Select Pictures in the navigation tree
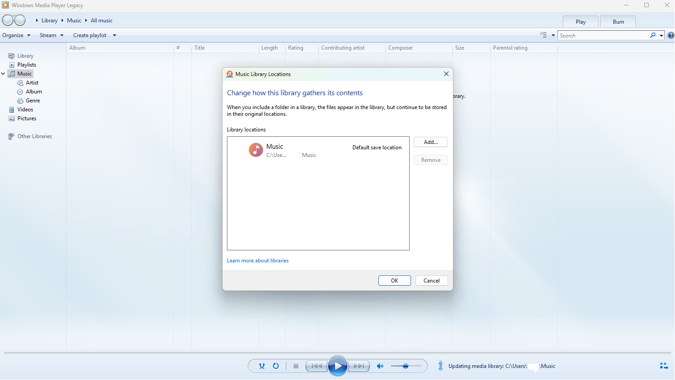 [x=27, y=118]
